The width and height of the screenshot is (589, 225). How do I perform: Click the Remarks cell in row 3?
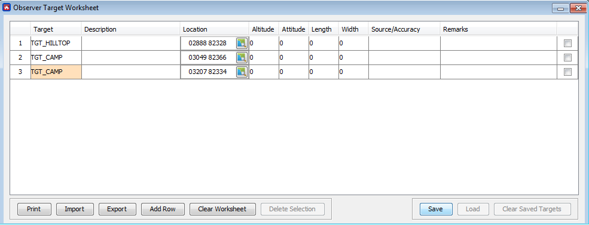499,72
